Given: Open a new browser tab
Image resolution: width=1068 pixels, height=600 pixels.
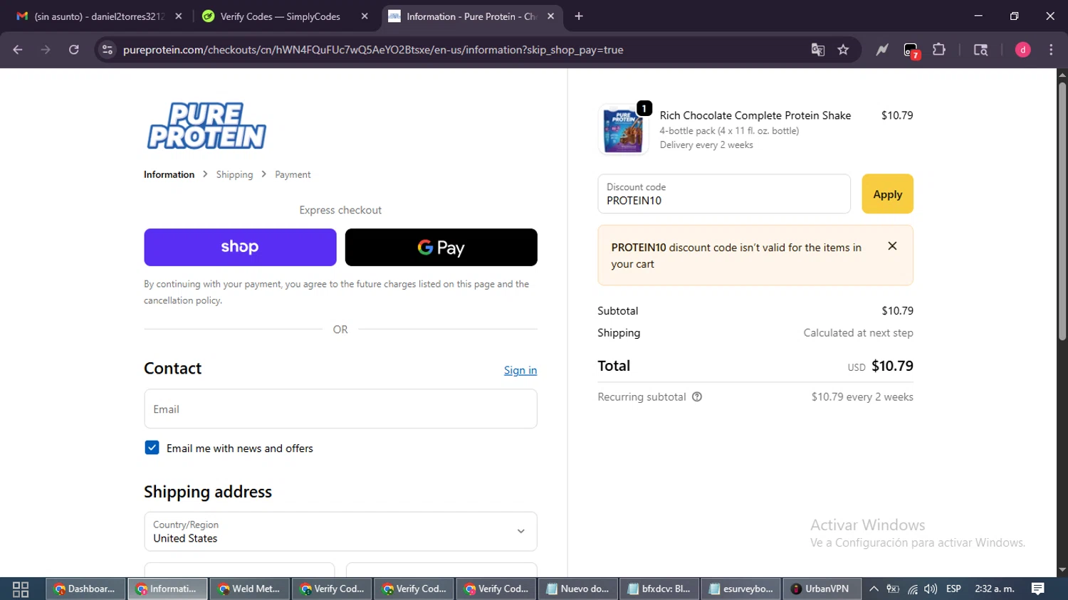Looking at the screenshot, I should pos(579,16).
